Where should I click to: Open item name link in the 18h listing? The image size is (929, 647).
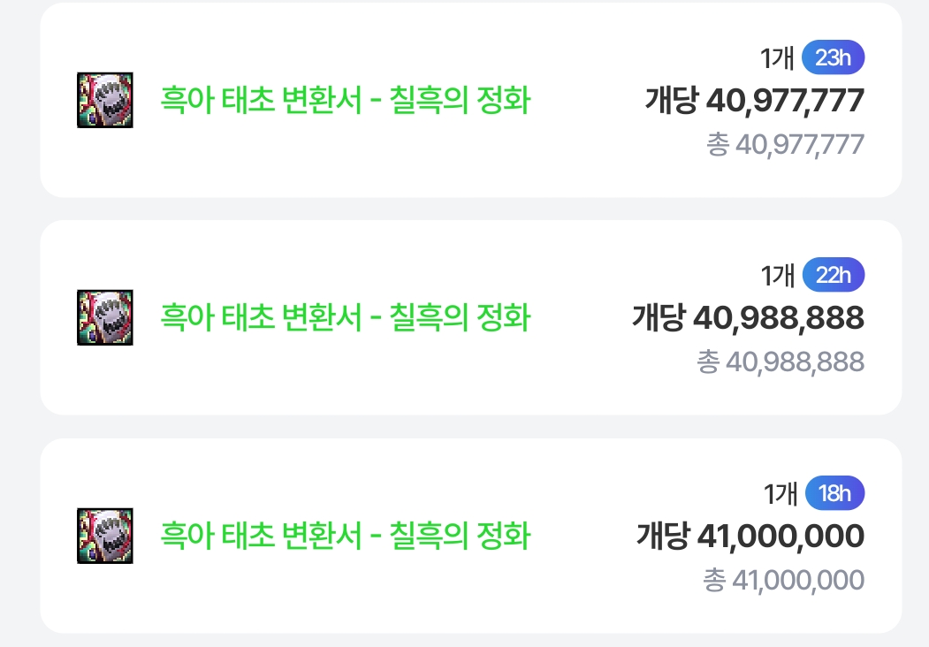(345, 536)
